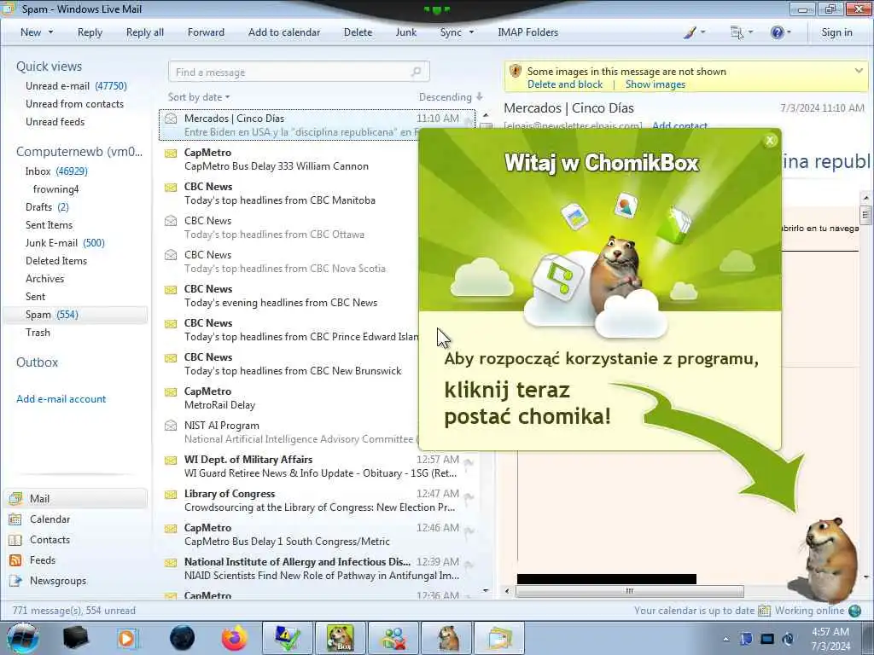Click Delete and block link
The image size is (874, 655).
[x=565, y=84]
